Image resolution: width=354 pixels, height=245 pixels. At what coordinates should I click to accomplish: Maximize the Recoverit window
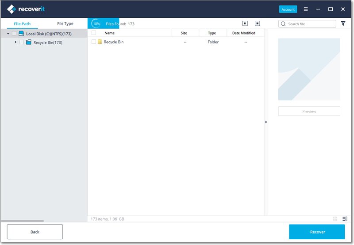pos(331,9)
